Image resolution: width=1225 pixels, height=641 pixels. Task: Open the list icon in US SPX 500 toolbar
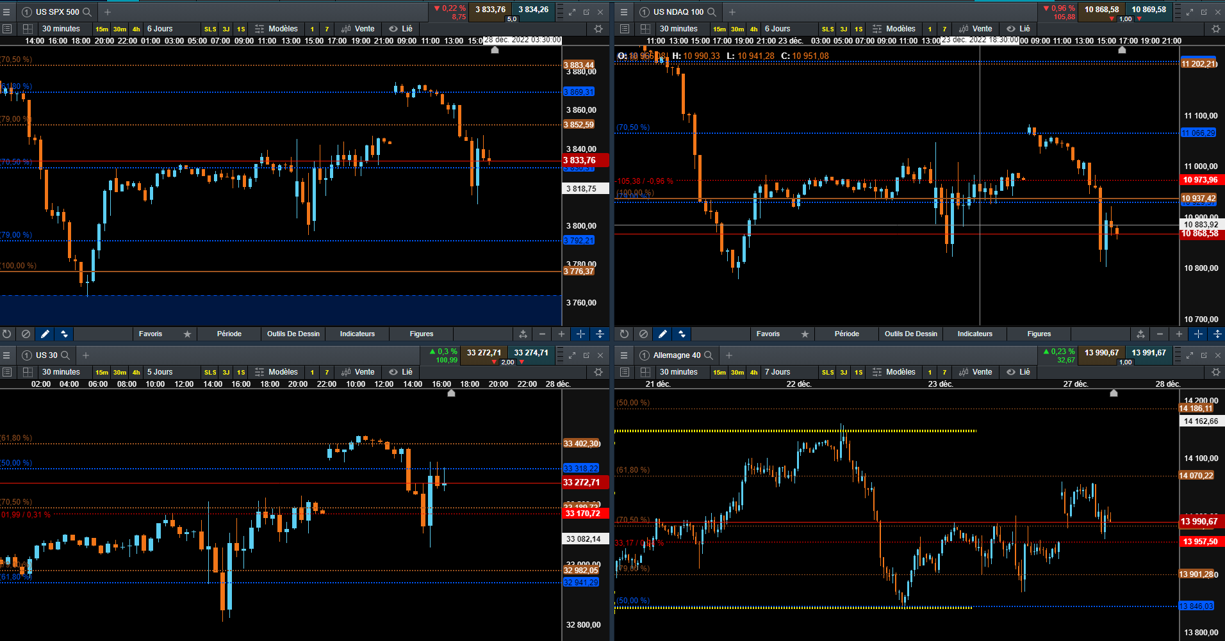(7, 29)
